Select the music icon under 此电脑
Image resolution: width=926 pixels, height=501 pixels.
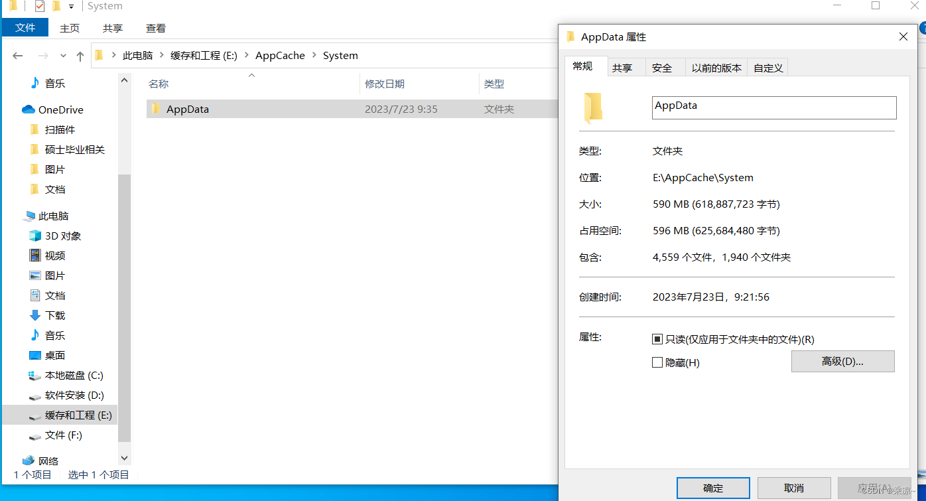(x=35, y=335)
